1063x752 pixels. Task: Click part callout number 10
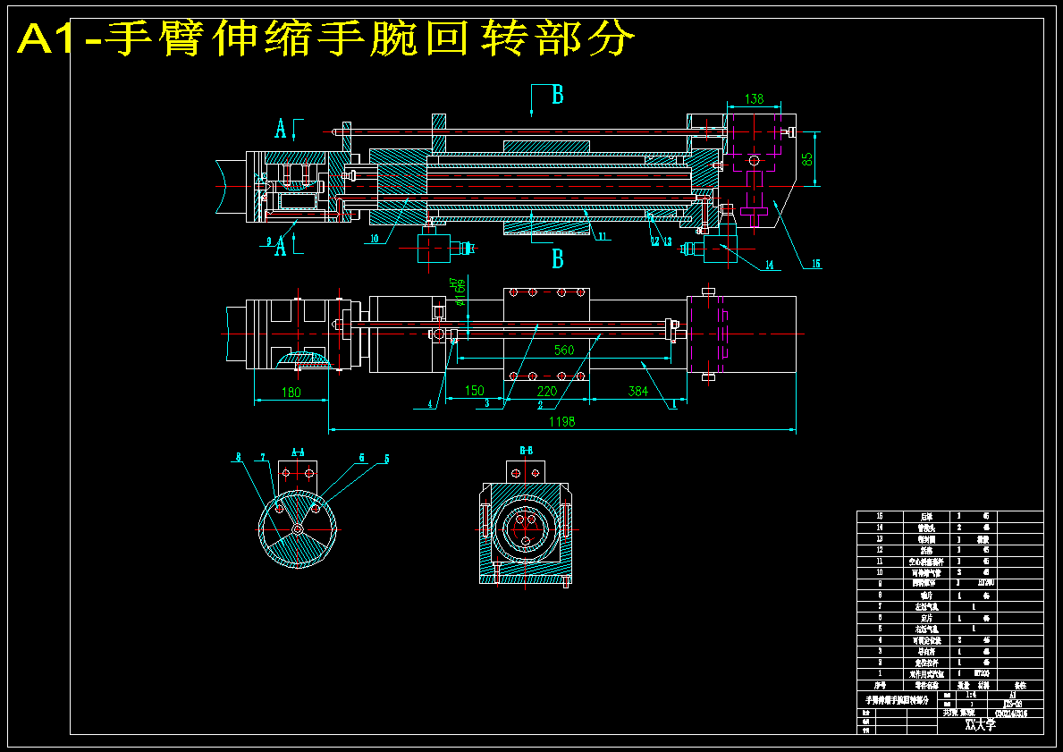375,239
